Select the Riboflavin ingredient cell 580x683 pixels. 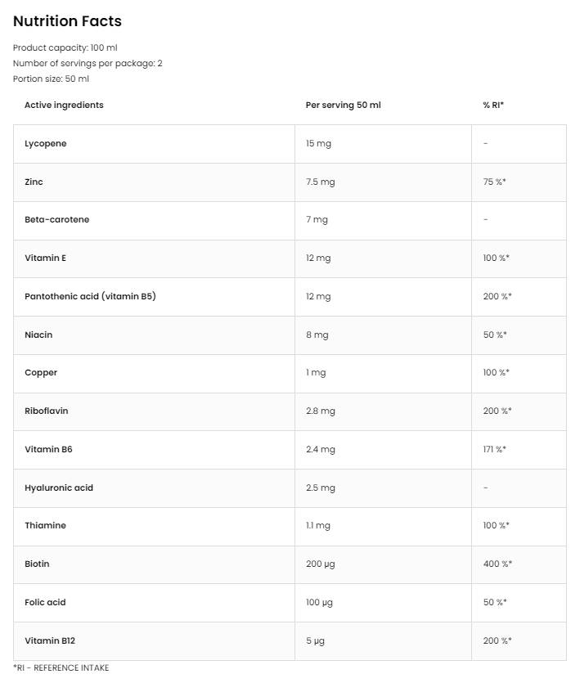(47, 411)
